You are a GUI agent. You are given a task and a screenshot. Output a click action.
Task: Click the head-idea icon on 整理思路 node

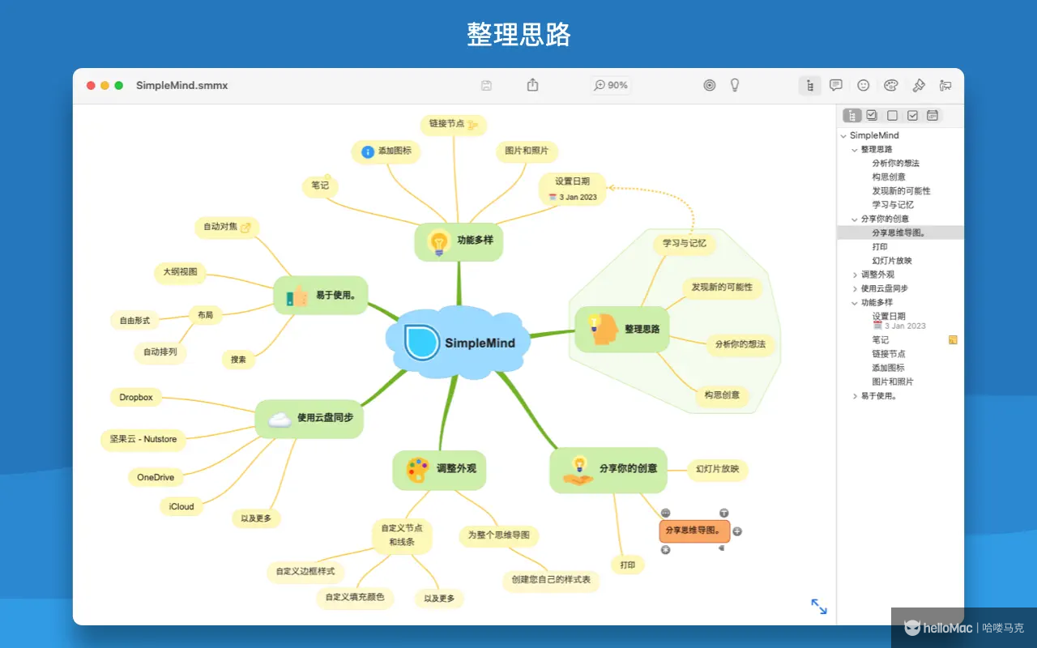tap(603, 330)
